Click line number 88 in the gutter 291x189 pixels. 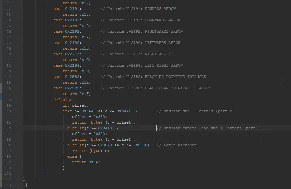[x=8, y=100]
